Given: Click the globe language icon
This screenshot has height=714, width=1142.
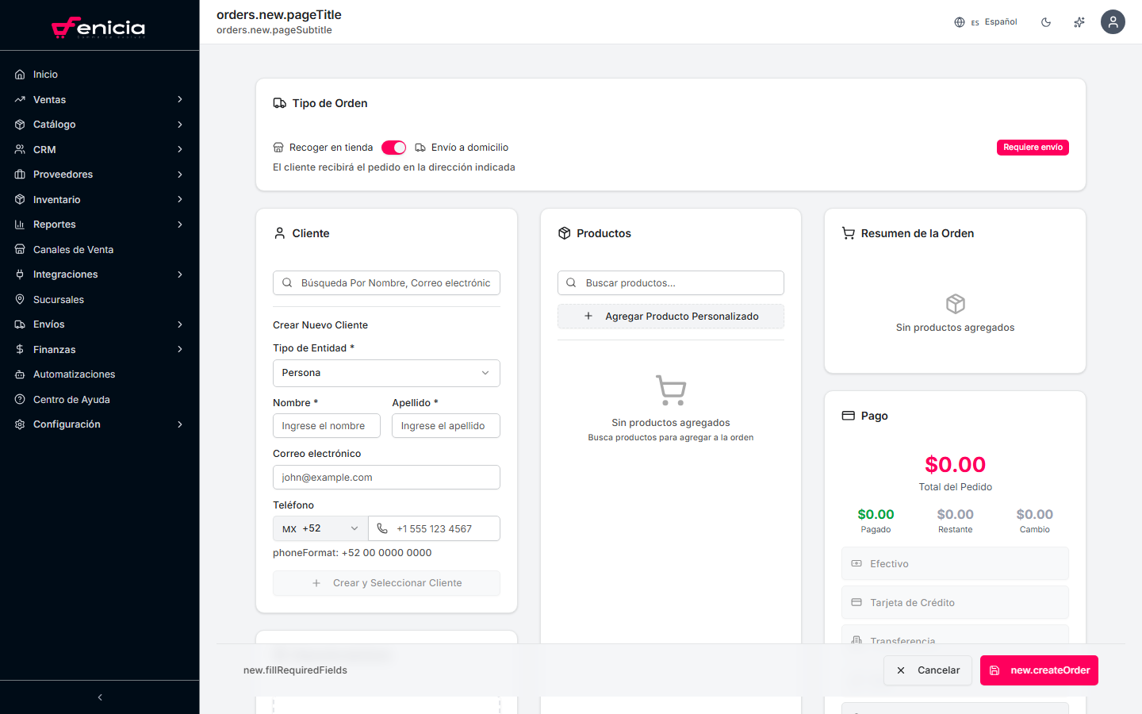Looking at the screenshot, I should (x=960, y=22).
